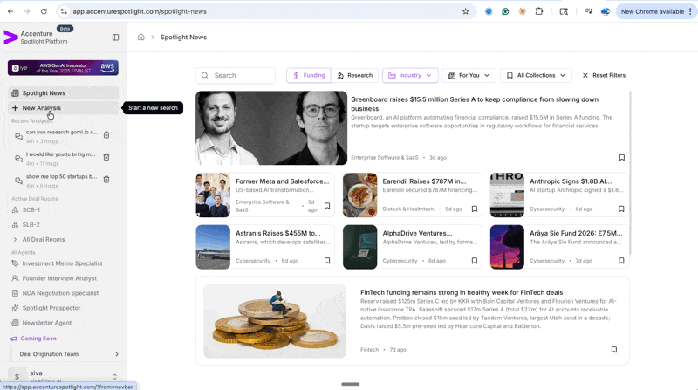Open AlphaDrive Ventures headline
Screen dimensions: 698x390
click(x=417, y=233)
